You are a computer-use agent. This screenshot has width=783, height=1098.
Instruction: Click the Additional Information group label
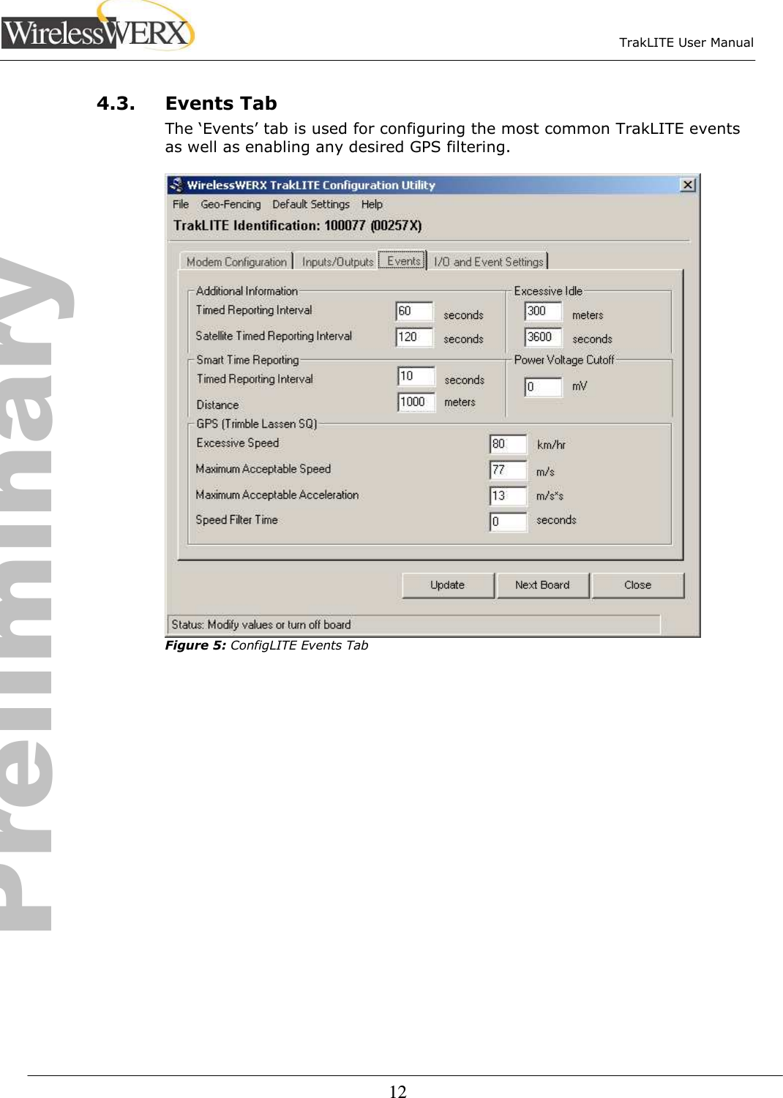coord(247,291)
